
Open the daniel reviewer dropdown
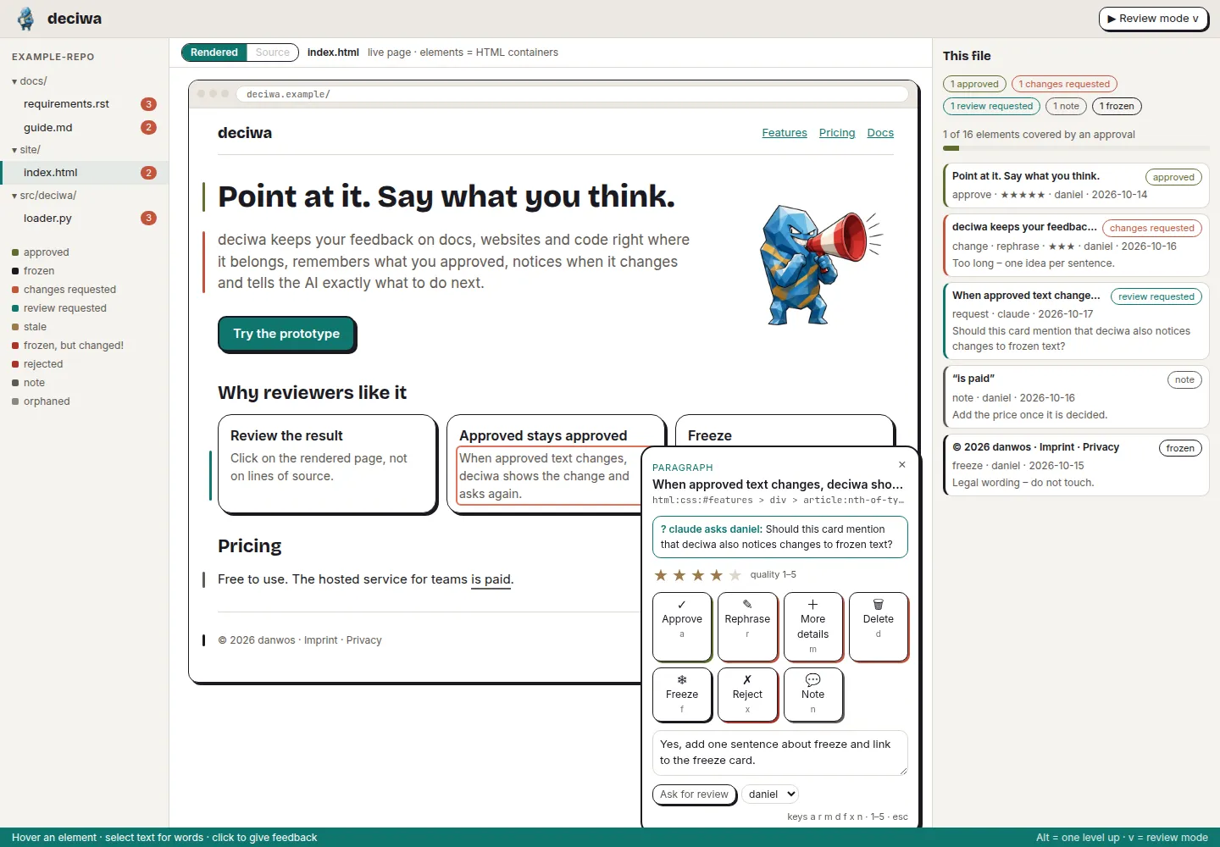point(770,794)
